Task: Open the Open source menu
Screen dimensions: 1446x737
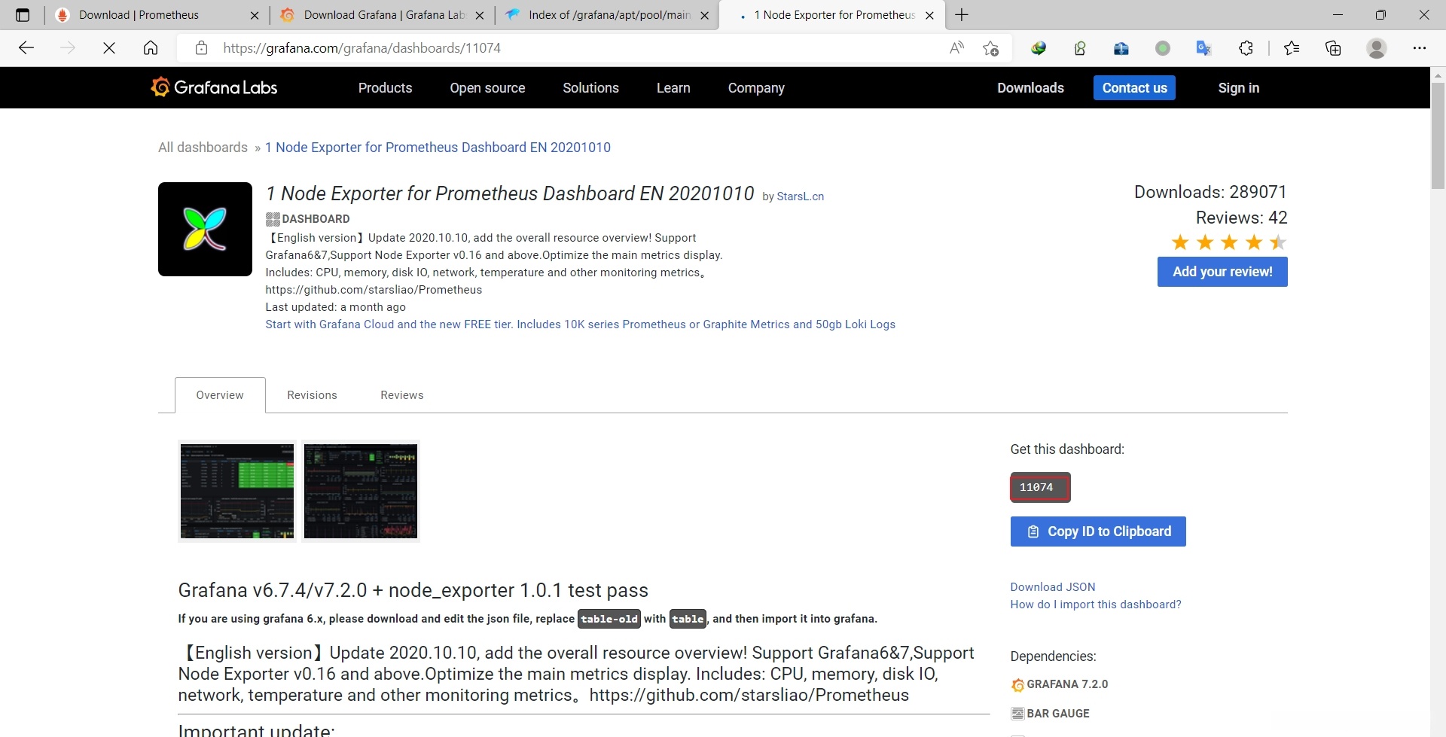Action: coord(487,88)
